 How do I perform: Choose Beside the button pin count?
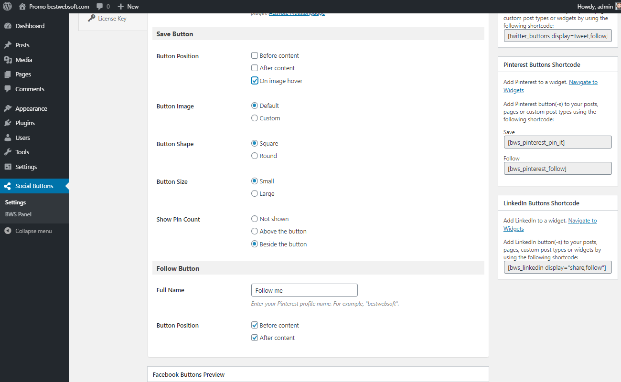[x=255, y=244]
